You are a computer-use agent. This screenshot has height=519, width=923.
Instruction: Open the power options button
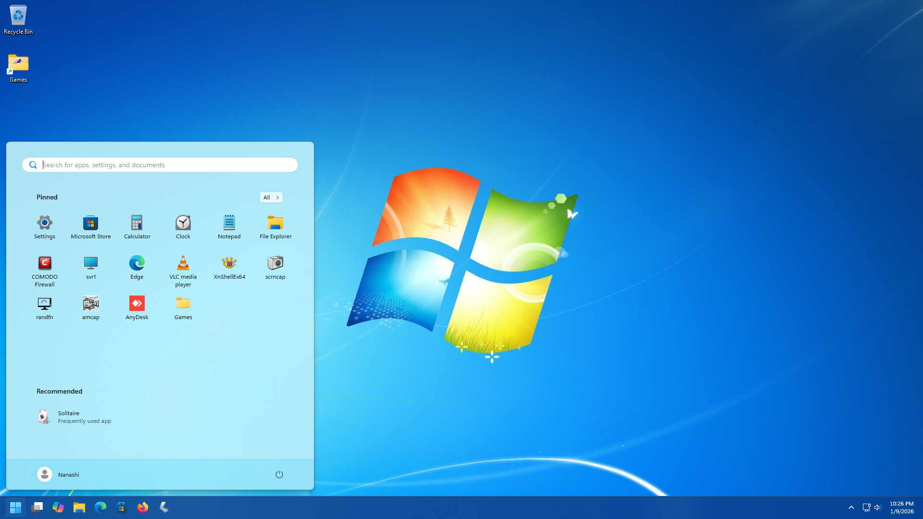coord(279,474)
